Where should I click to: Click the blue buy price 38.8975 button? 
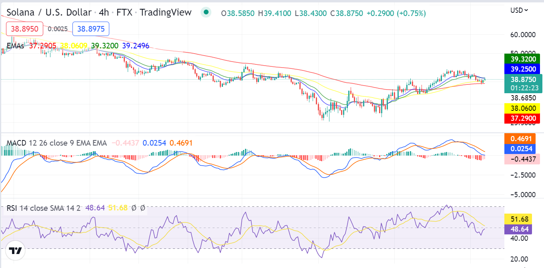(91, 29)
